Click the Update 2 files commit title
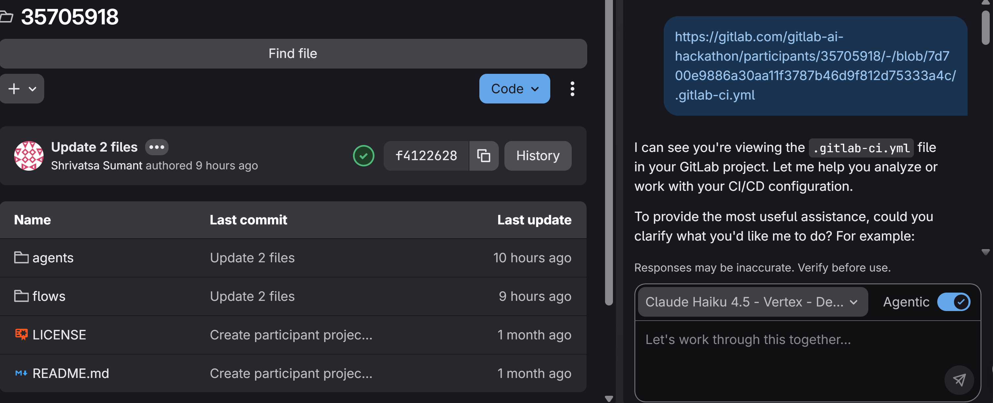Image resolution: width=993 pixels, height=403 pixels. [x=94, y=147]
